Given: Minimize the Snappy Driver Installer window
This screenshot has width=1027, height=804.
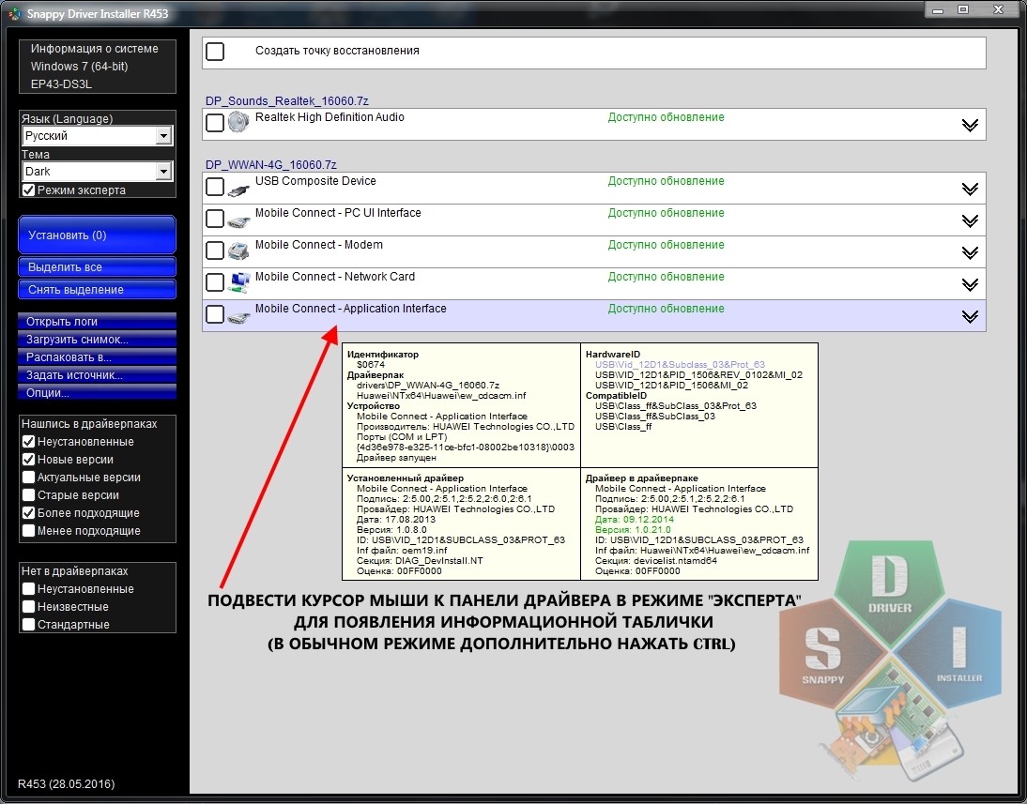Looking at the screenshot, I should click(x=938, y=9).
